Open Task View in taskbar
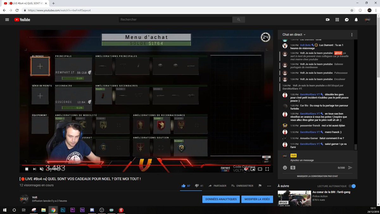 click(24, 210)
